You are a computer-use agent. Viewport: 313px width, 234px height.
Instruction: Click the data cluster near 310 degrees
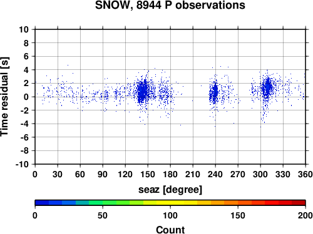(x=267, y=87)
